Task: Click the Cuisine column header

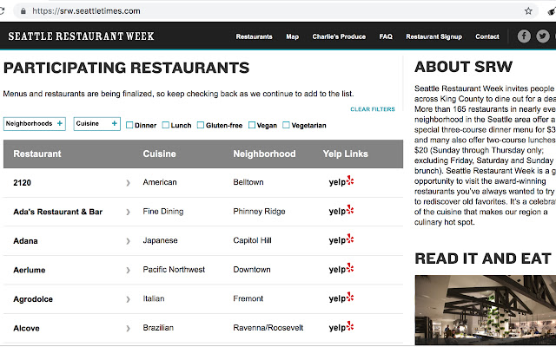Action: [x=159, y=154]
